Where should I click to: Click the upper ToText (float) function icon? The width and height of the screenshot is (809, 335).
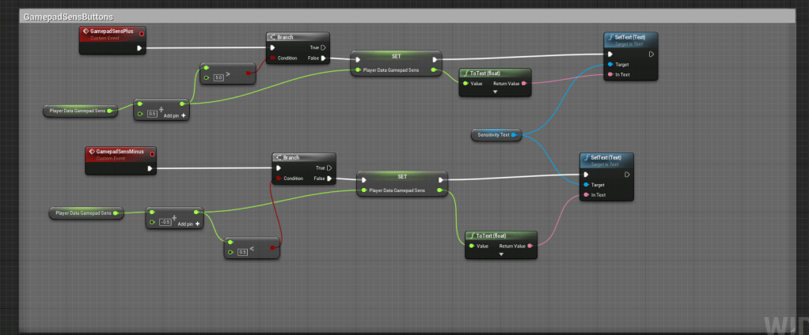click(x=466, y=73)
